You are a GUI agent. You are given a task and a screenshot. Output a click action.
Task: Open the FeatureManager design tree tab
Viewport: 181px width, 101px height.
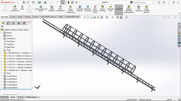coord(3,23)
